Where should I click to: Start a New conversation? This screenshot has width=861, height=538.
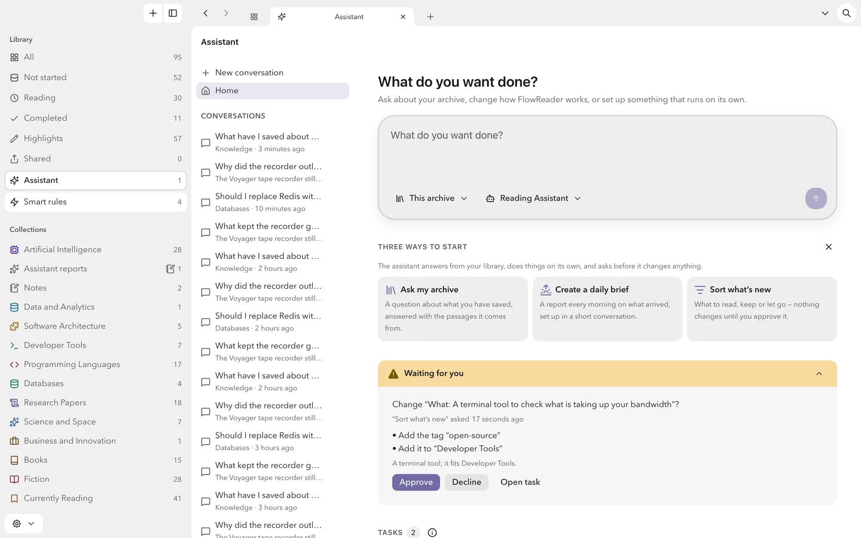pos(273,73)
